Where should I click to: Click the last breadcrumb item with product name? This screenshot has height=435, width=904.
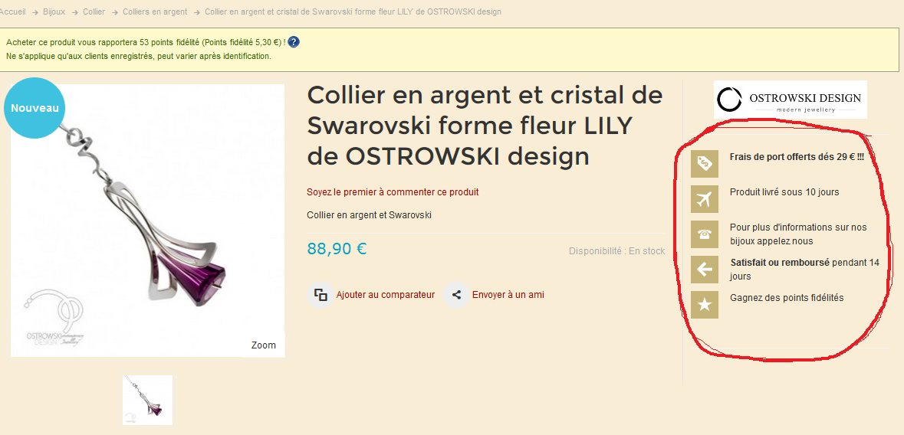coord(353,11)
